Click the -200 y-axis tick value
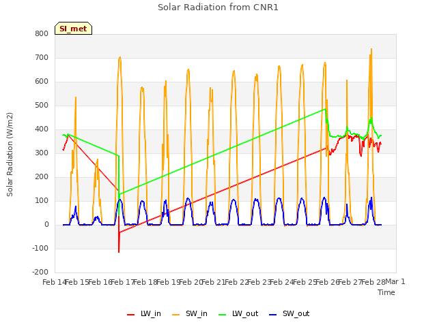The image size is (437, 327). tap(40, 272)
